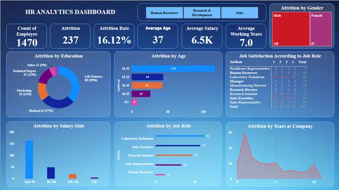Select the 46-55 age bar with 26
The image size is (339, 190).
point(141,94)
